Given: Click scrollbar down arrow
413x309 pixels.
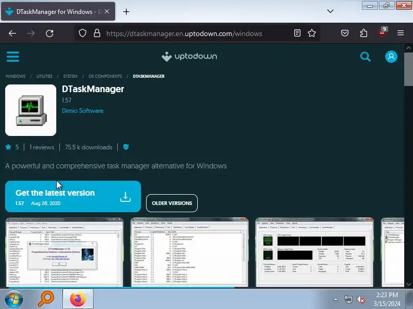Looking at the screenshot, I should coord(408,284).
